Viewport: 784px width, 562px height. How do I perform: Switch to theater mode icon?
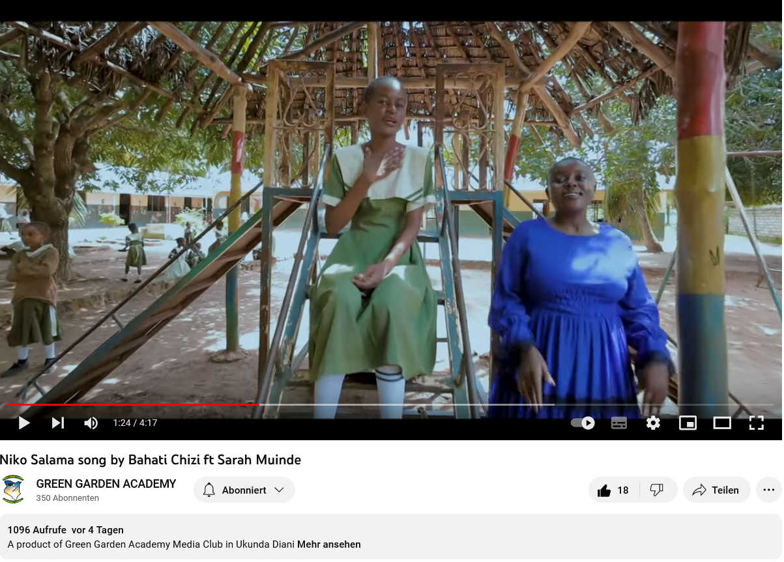722,423
